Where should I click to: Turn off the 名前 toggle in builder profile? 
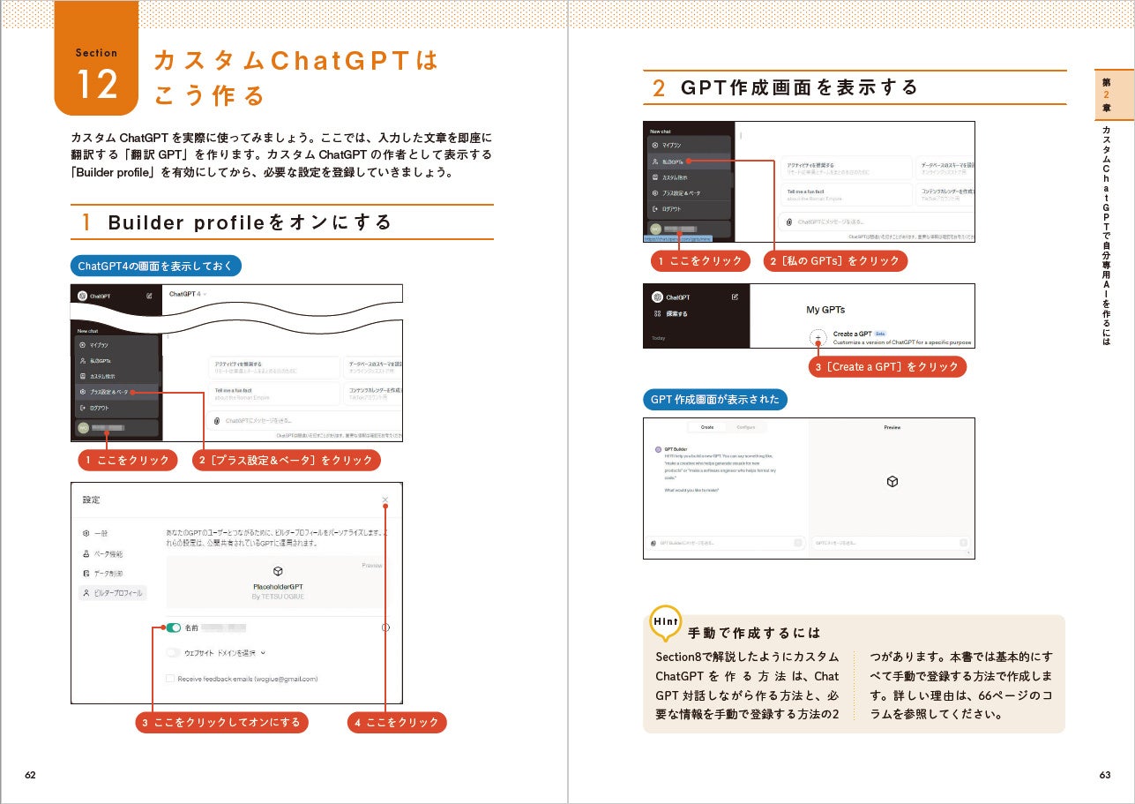pyautogui.click(x=174, y=628)
